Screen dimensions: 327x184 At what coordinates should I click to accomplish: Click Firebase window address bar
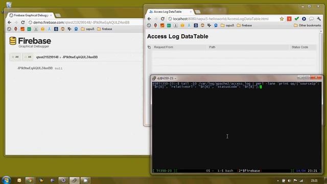pos(85,22)
